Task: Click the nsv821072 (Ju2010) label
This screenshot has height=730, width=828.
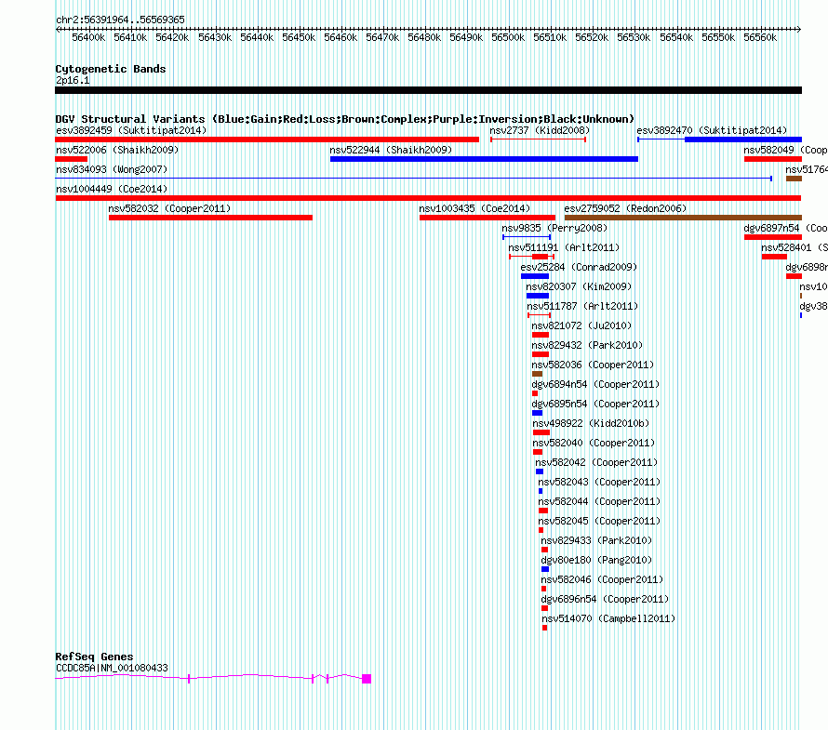Action: [581, 325]
